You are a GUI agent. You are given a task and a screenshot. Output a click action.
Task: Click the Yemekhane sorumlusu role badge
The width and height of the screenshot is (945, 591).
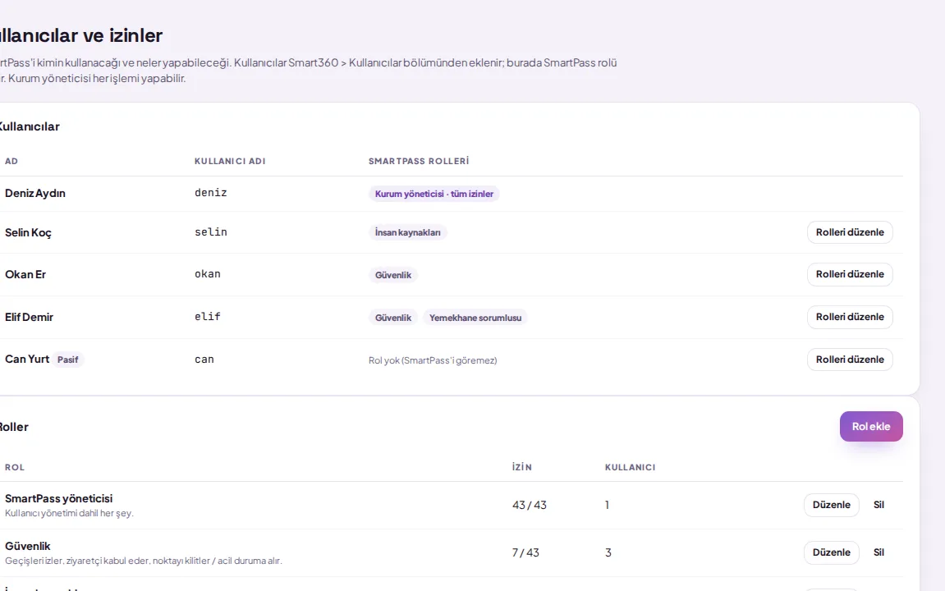[x=475, y=318]
